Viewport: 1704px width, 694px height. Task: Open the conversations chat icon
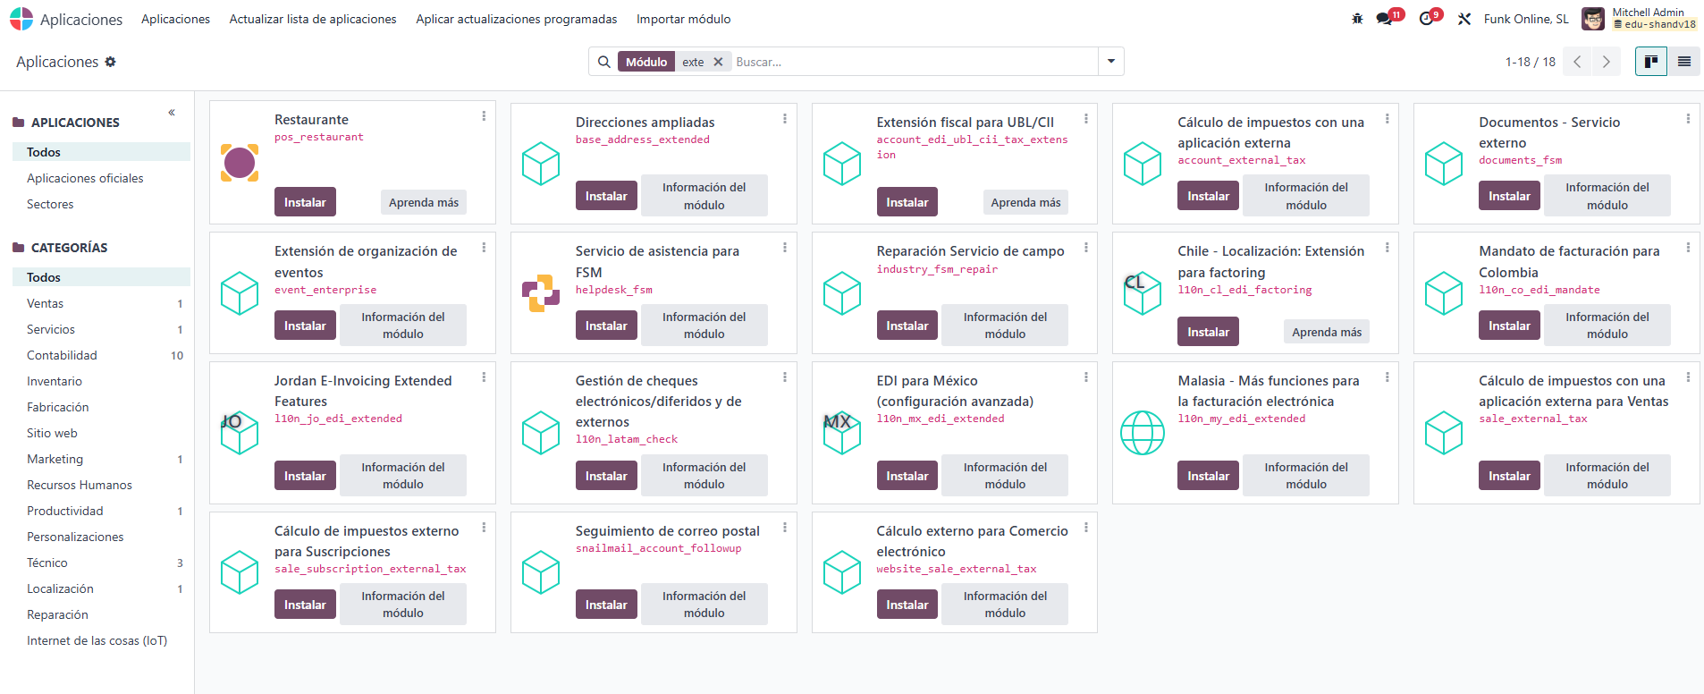click(x=1385, y=19)
